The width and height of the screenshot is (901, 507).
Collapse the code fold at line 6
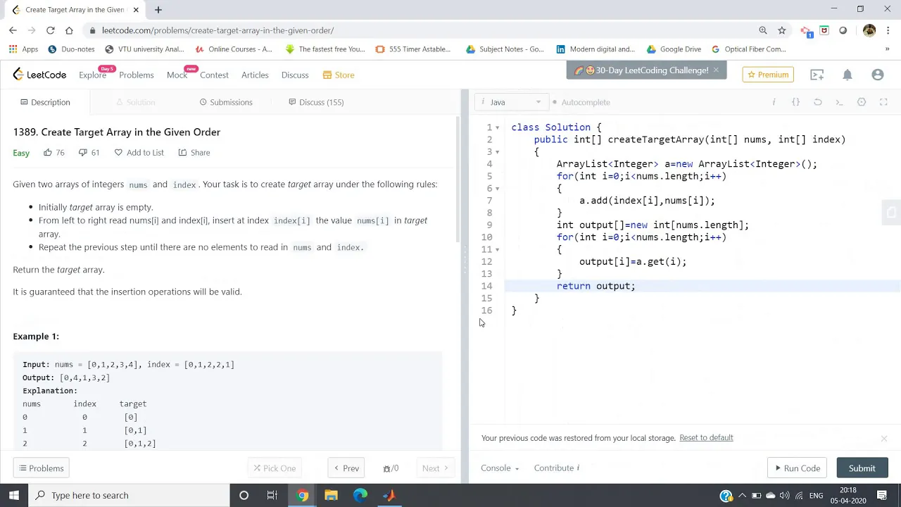[x=497, y=189]
